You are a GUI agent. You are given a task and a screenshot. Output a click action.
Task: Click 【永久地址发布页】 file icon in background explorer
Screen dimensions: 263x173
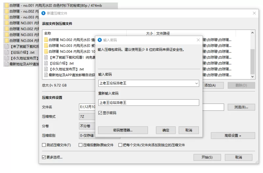(7, 58)
